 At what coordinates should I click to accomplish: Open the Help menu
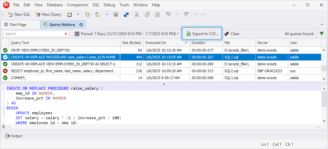[156, 5]
